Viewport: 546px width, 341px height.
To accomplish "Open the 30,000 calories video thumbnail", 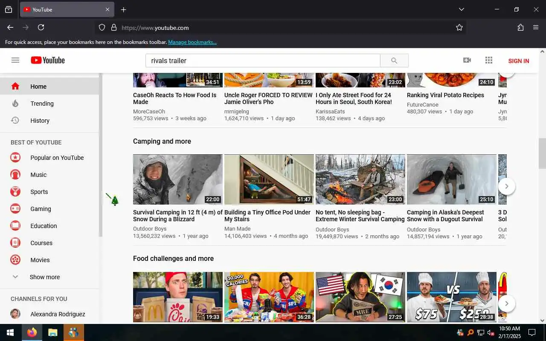I will pos(269,297).
